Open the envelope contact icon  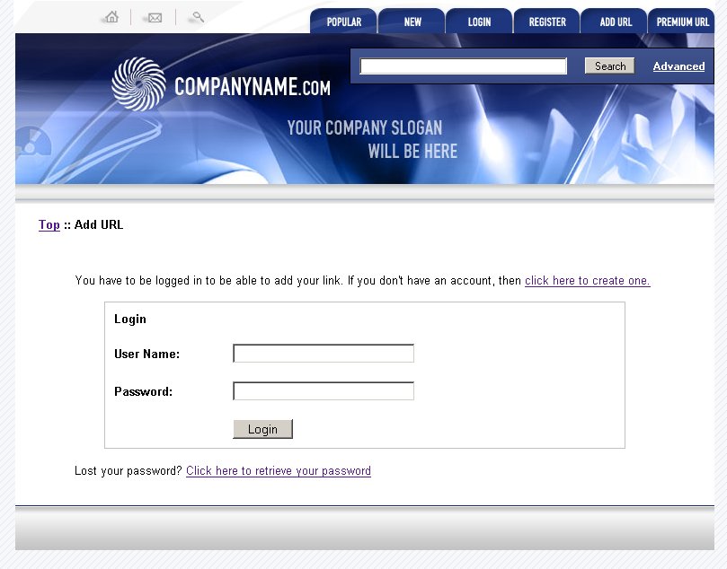pos(155,18)
